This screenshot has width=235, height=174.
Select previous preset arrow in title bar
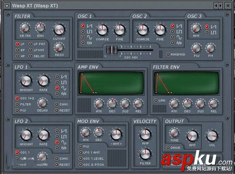216,6
